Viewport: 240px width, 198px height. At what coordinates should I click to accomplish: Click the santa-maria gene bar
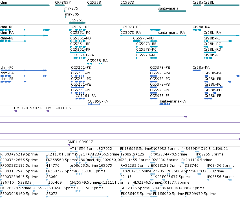coord(172,11)
